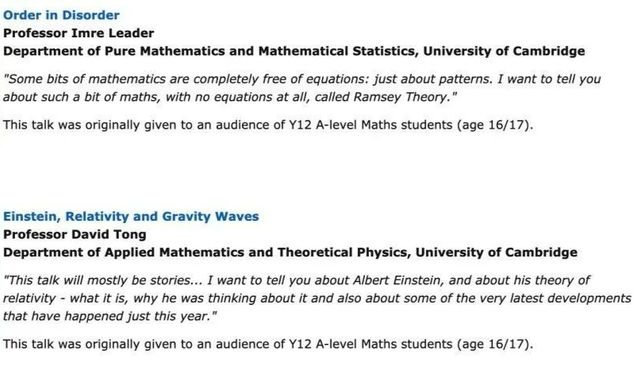638x374 pixels.
Task: Click "Gravity Waves" in the second talk title
Action: [211, 216]
